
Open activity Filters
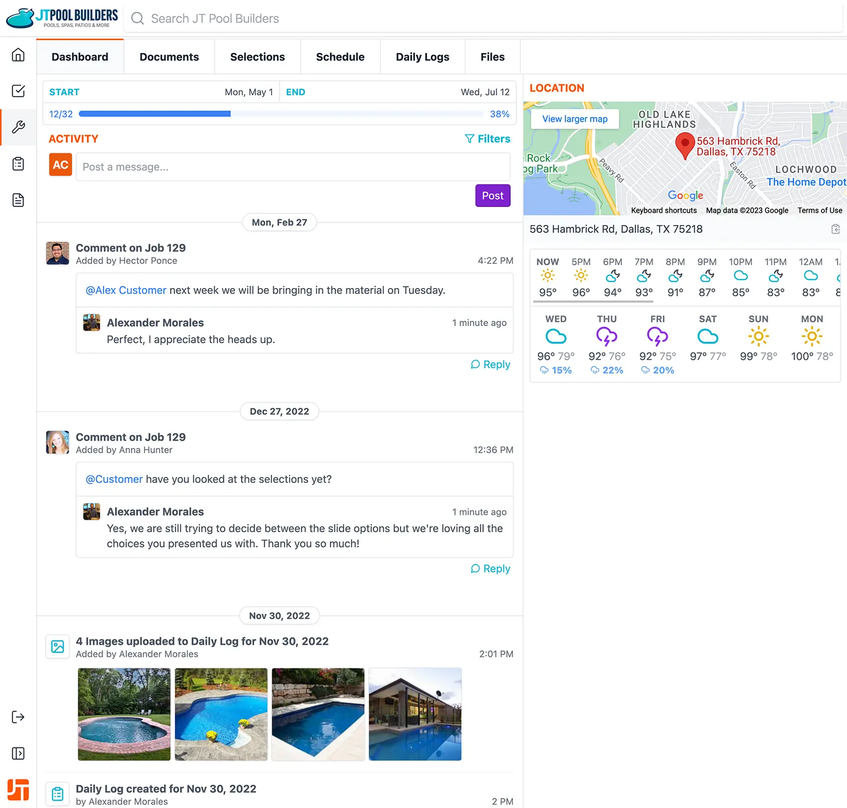pyautogui.click(x=487, y=139)
